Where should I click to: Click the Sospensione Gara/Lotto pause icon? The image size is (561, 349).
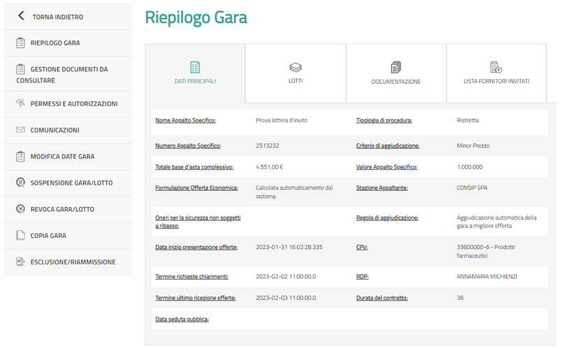pos(20,183)
